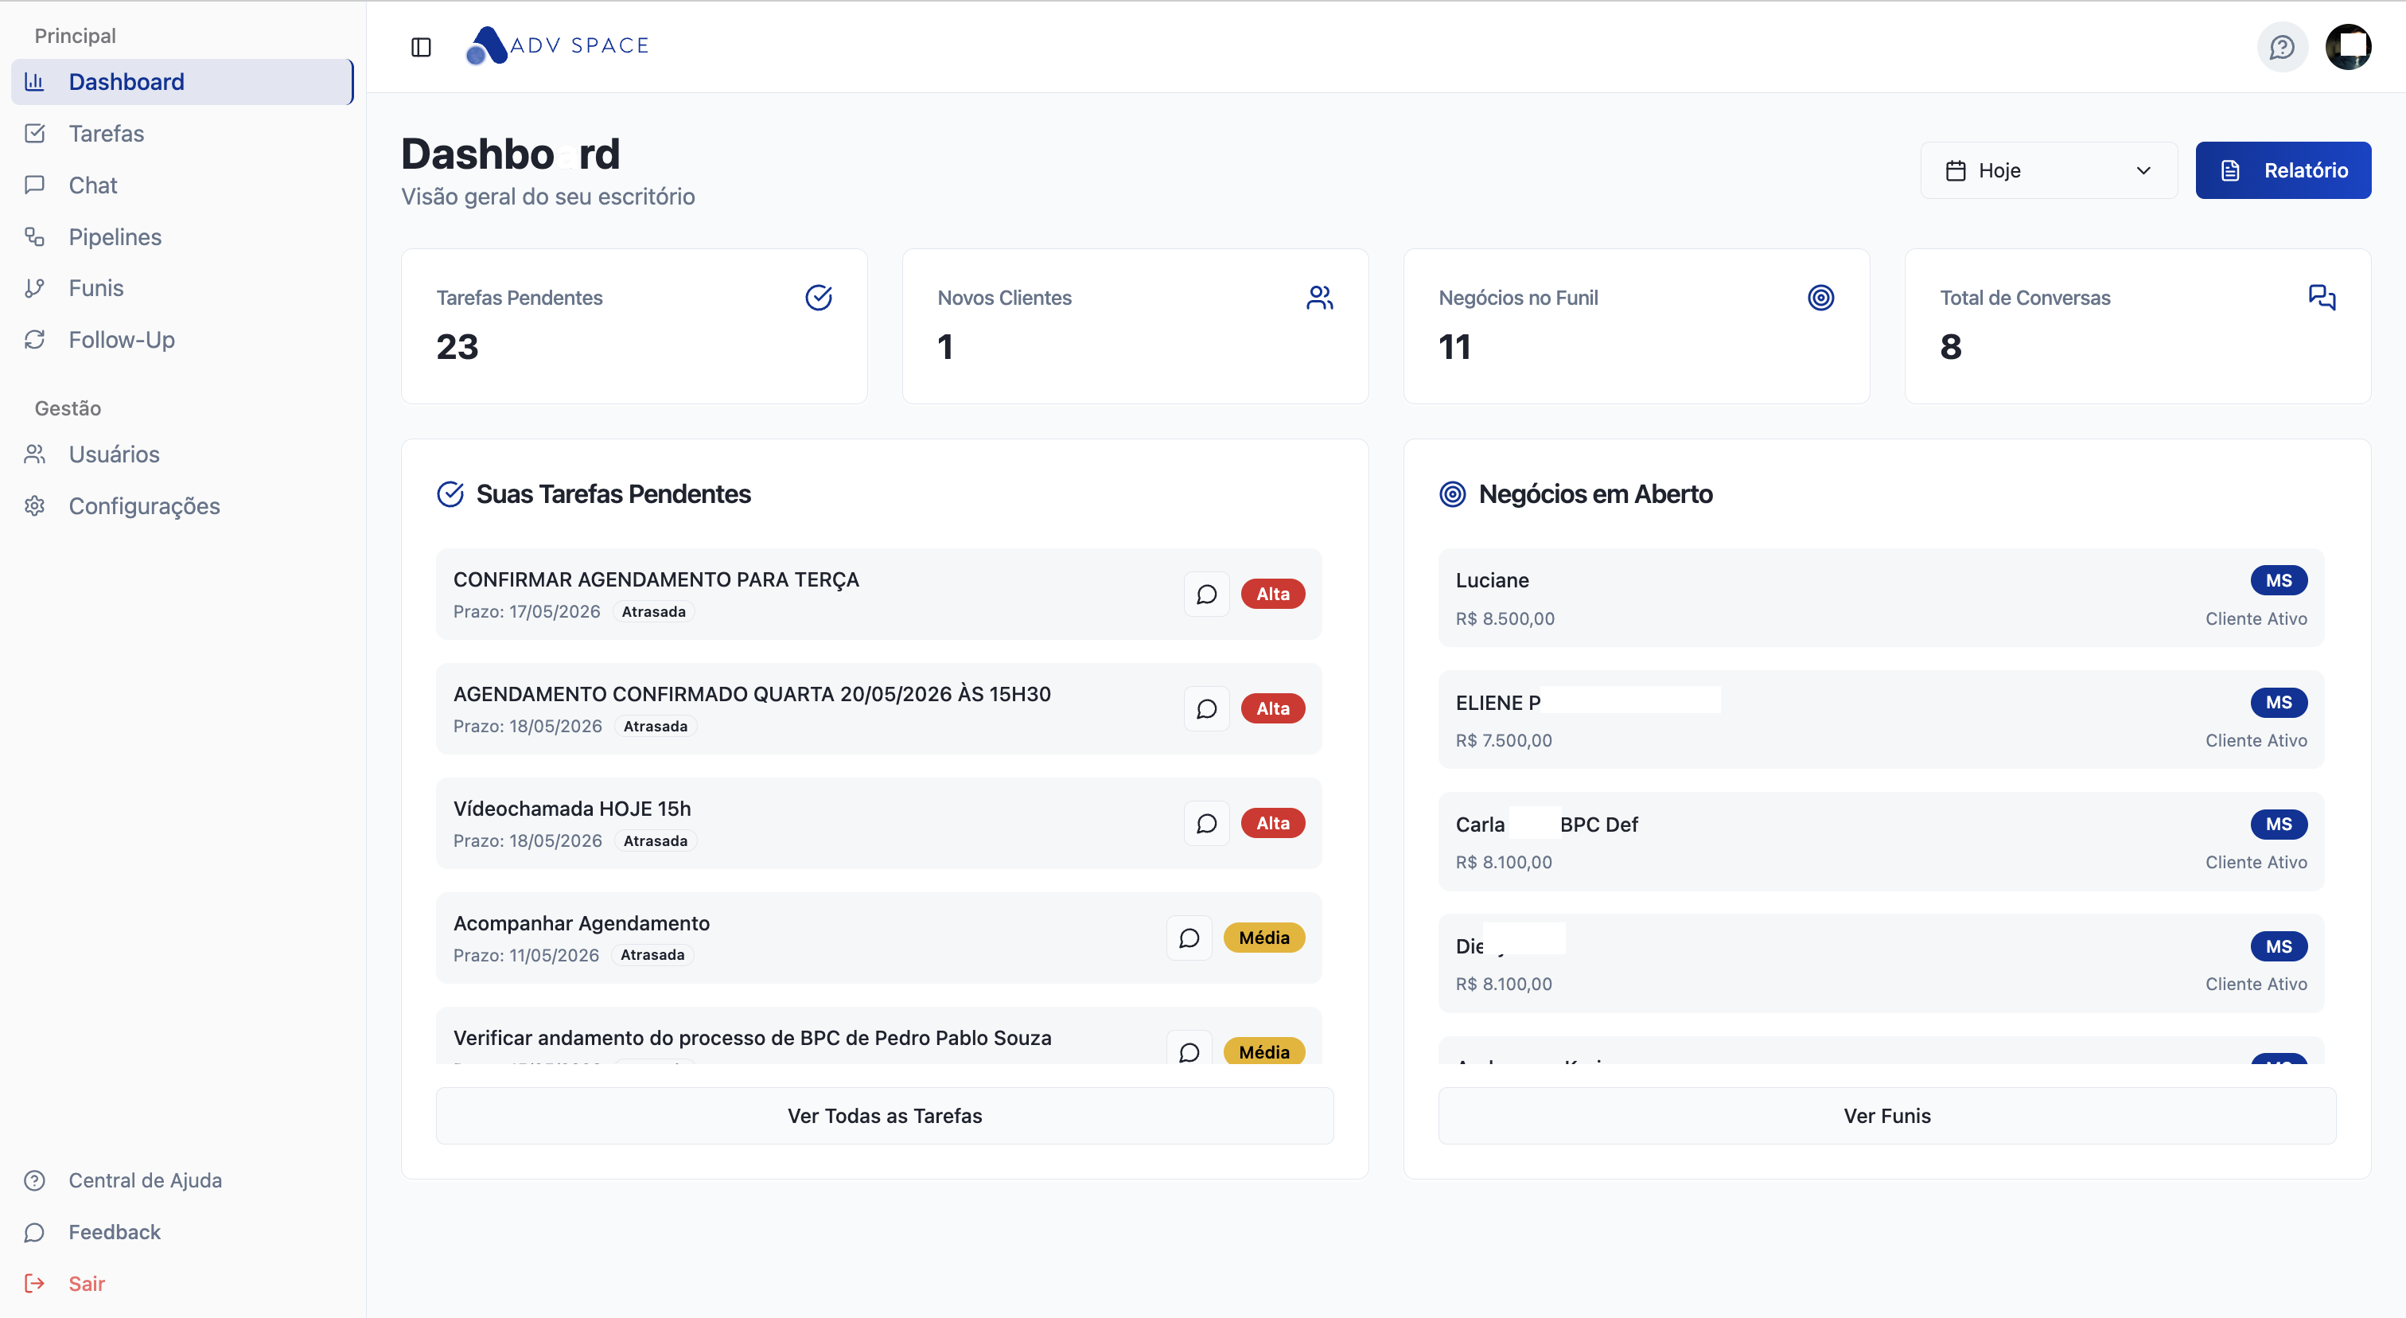Click the Tarefas Pendentes check-circle icon
The image size is (2406, 1318).
coord(818,297)
